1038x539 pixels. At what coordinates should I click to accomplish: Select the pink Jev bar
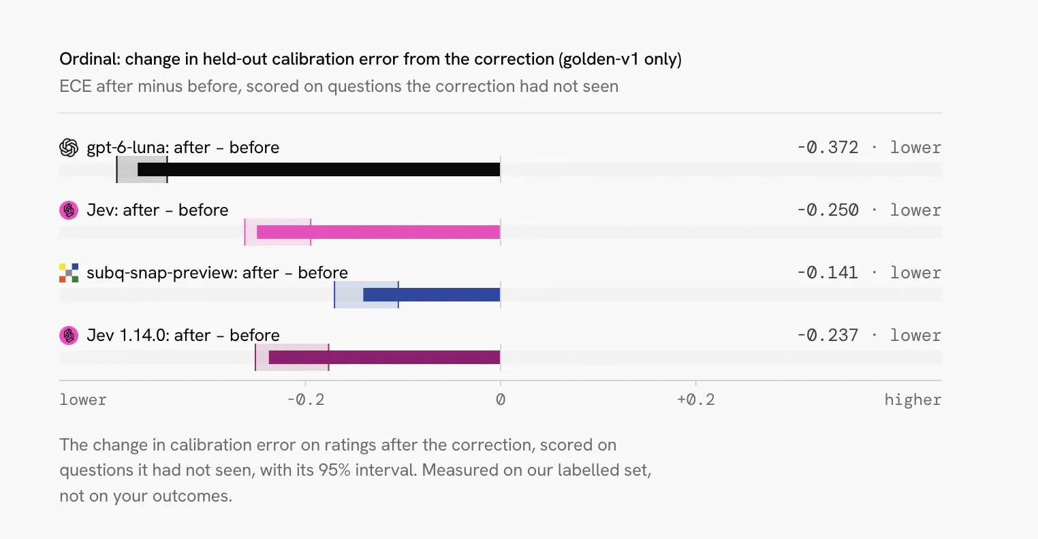[x=379, y=232]
